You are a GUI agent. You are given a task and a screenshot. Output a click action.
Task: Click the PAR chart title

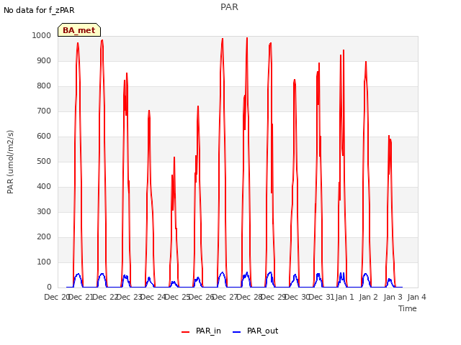click(x=229, y=7)
